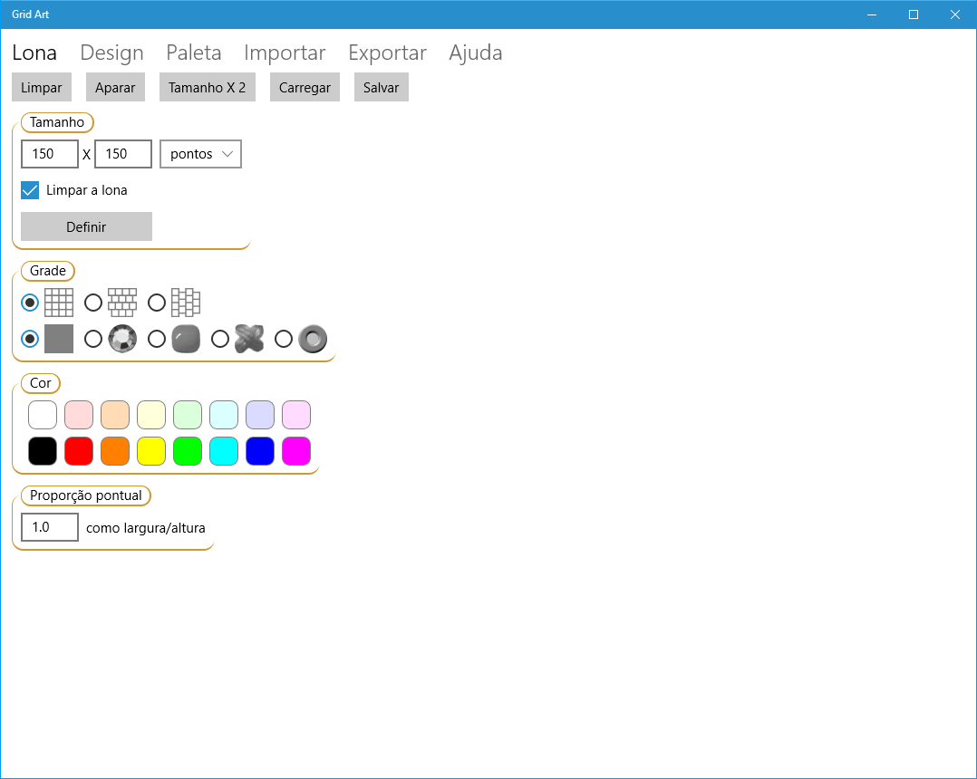
Task: Pick the bright cyan color swatch
Action: [224, 451]
